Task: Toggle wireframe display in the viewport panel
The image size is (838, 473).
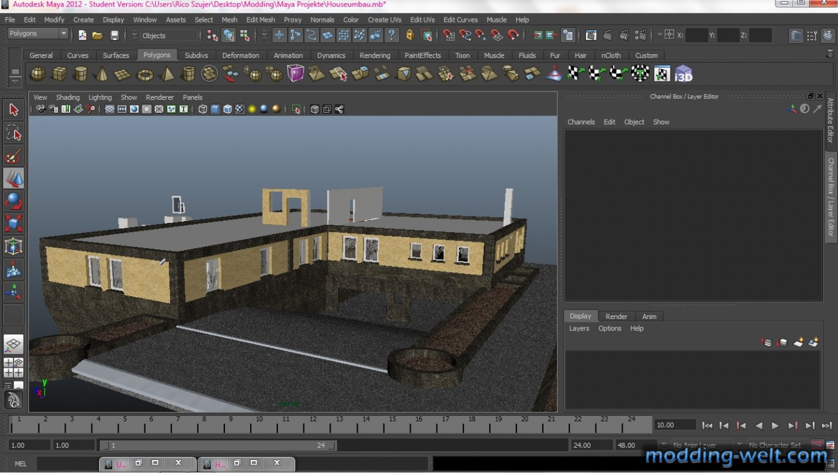Action: click(203, 110)
